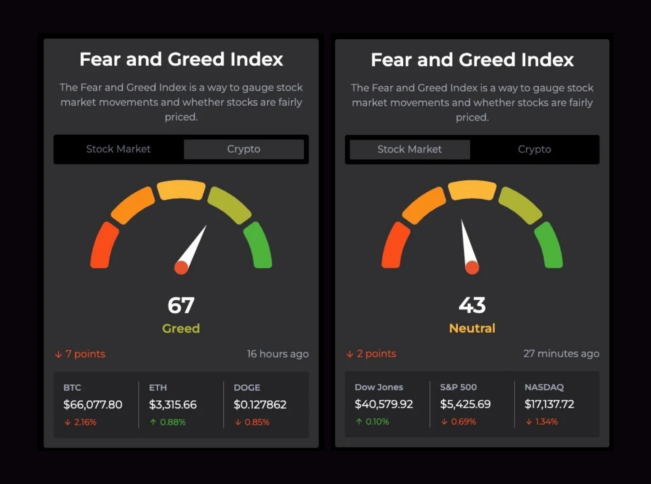This screenshot has height=484, width=651.
Task: Click NASDAQ red down arrow by 1.34%
Action: point(529,422)
